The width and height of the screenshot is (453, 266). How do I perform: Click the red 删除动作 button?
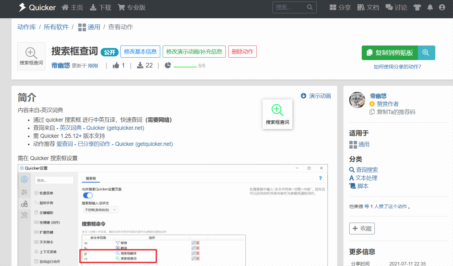242,51
